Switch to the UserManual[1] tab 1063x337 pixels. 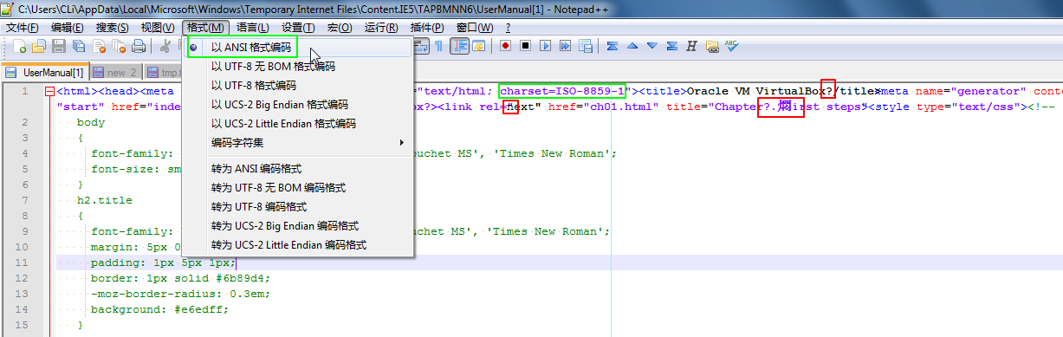46,72
